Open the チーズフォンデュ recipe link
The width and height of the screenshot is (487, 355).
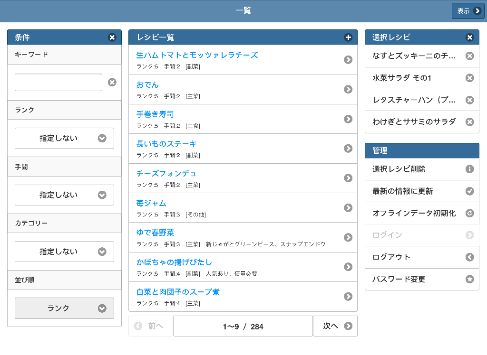[x=166, y=174]
